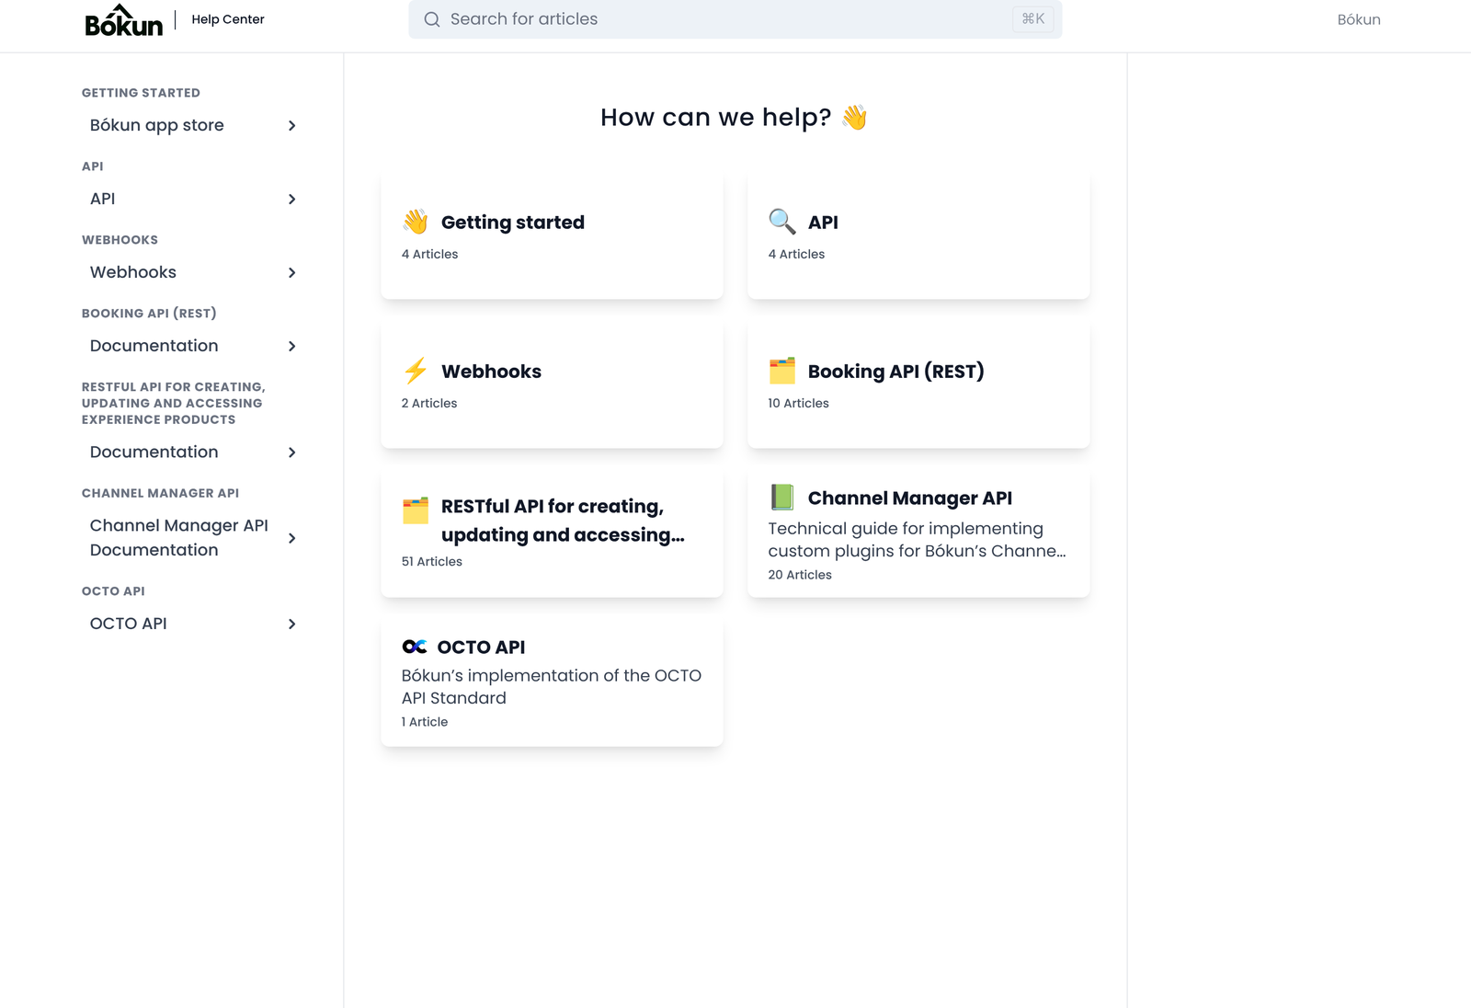The height and width of the screenshot is (1008, 1471).
Task: Open Bókun app store in sidebar
Action: (x=157, y=125)
